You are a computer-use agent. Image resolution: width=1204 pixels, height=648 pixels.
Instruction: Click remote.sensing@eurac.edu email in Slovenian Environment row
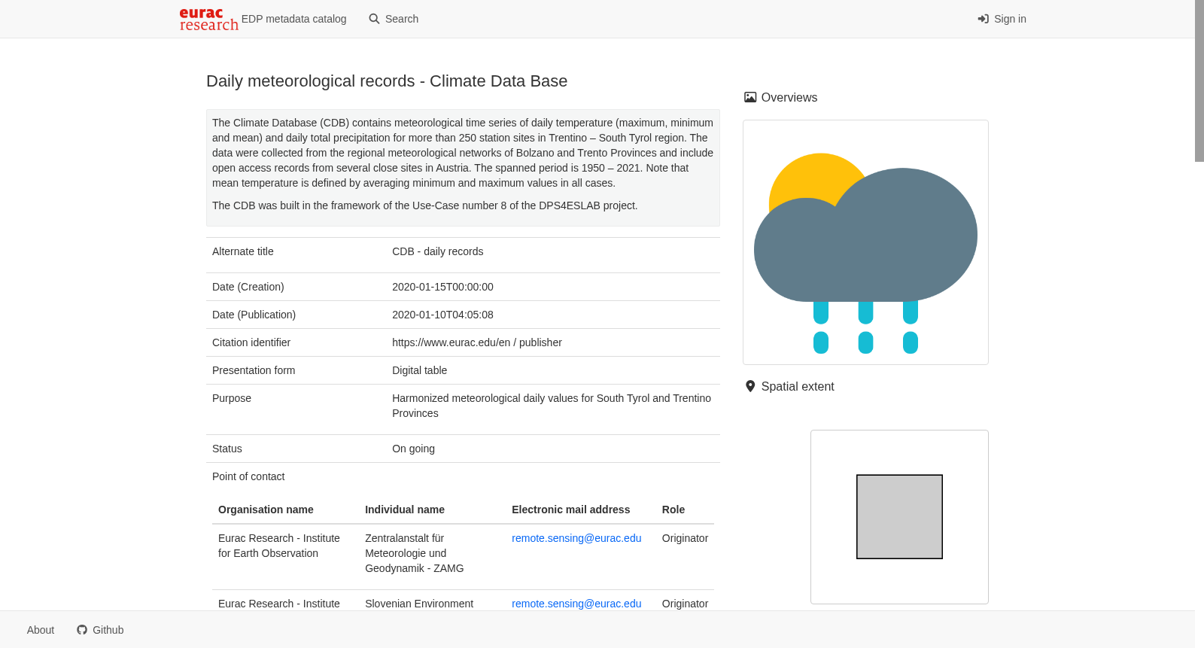[x=576, y=604]
